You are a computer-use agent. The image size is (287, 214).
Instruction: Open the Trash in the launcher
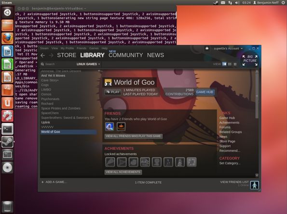(7, 207)
